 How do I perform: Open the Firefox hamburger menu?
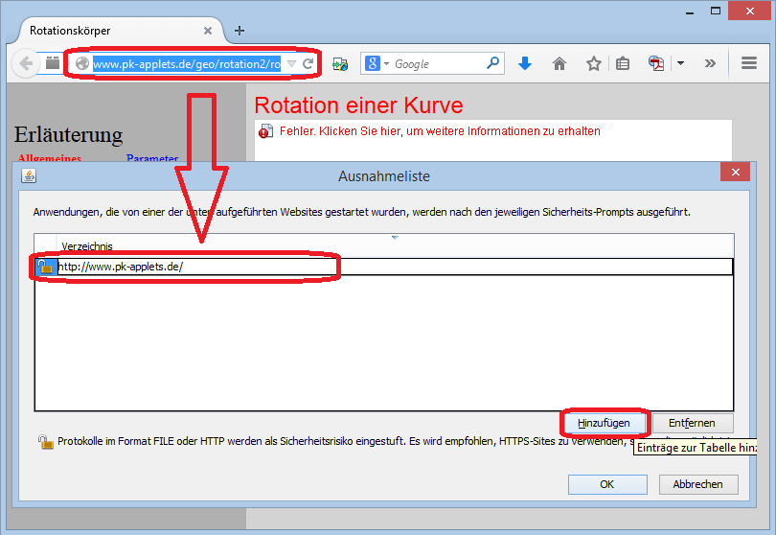click(749, 64)
